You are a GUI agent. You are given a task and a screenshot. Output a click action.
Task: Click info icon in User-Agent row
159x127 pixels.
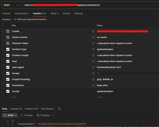click(x=93, y=67)
